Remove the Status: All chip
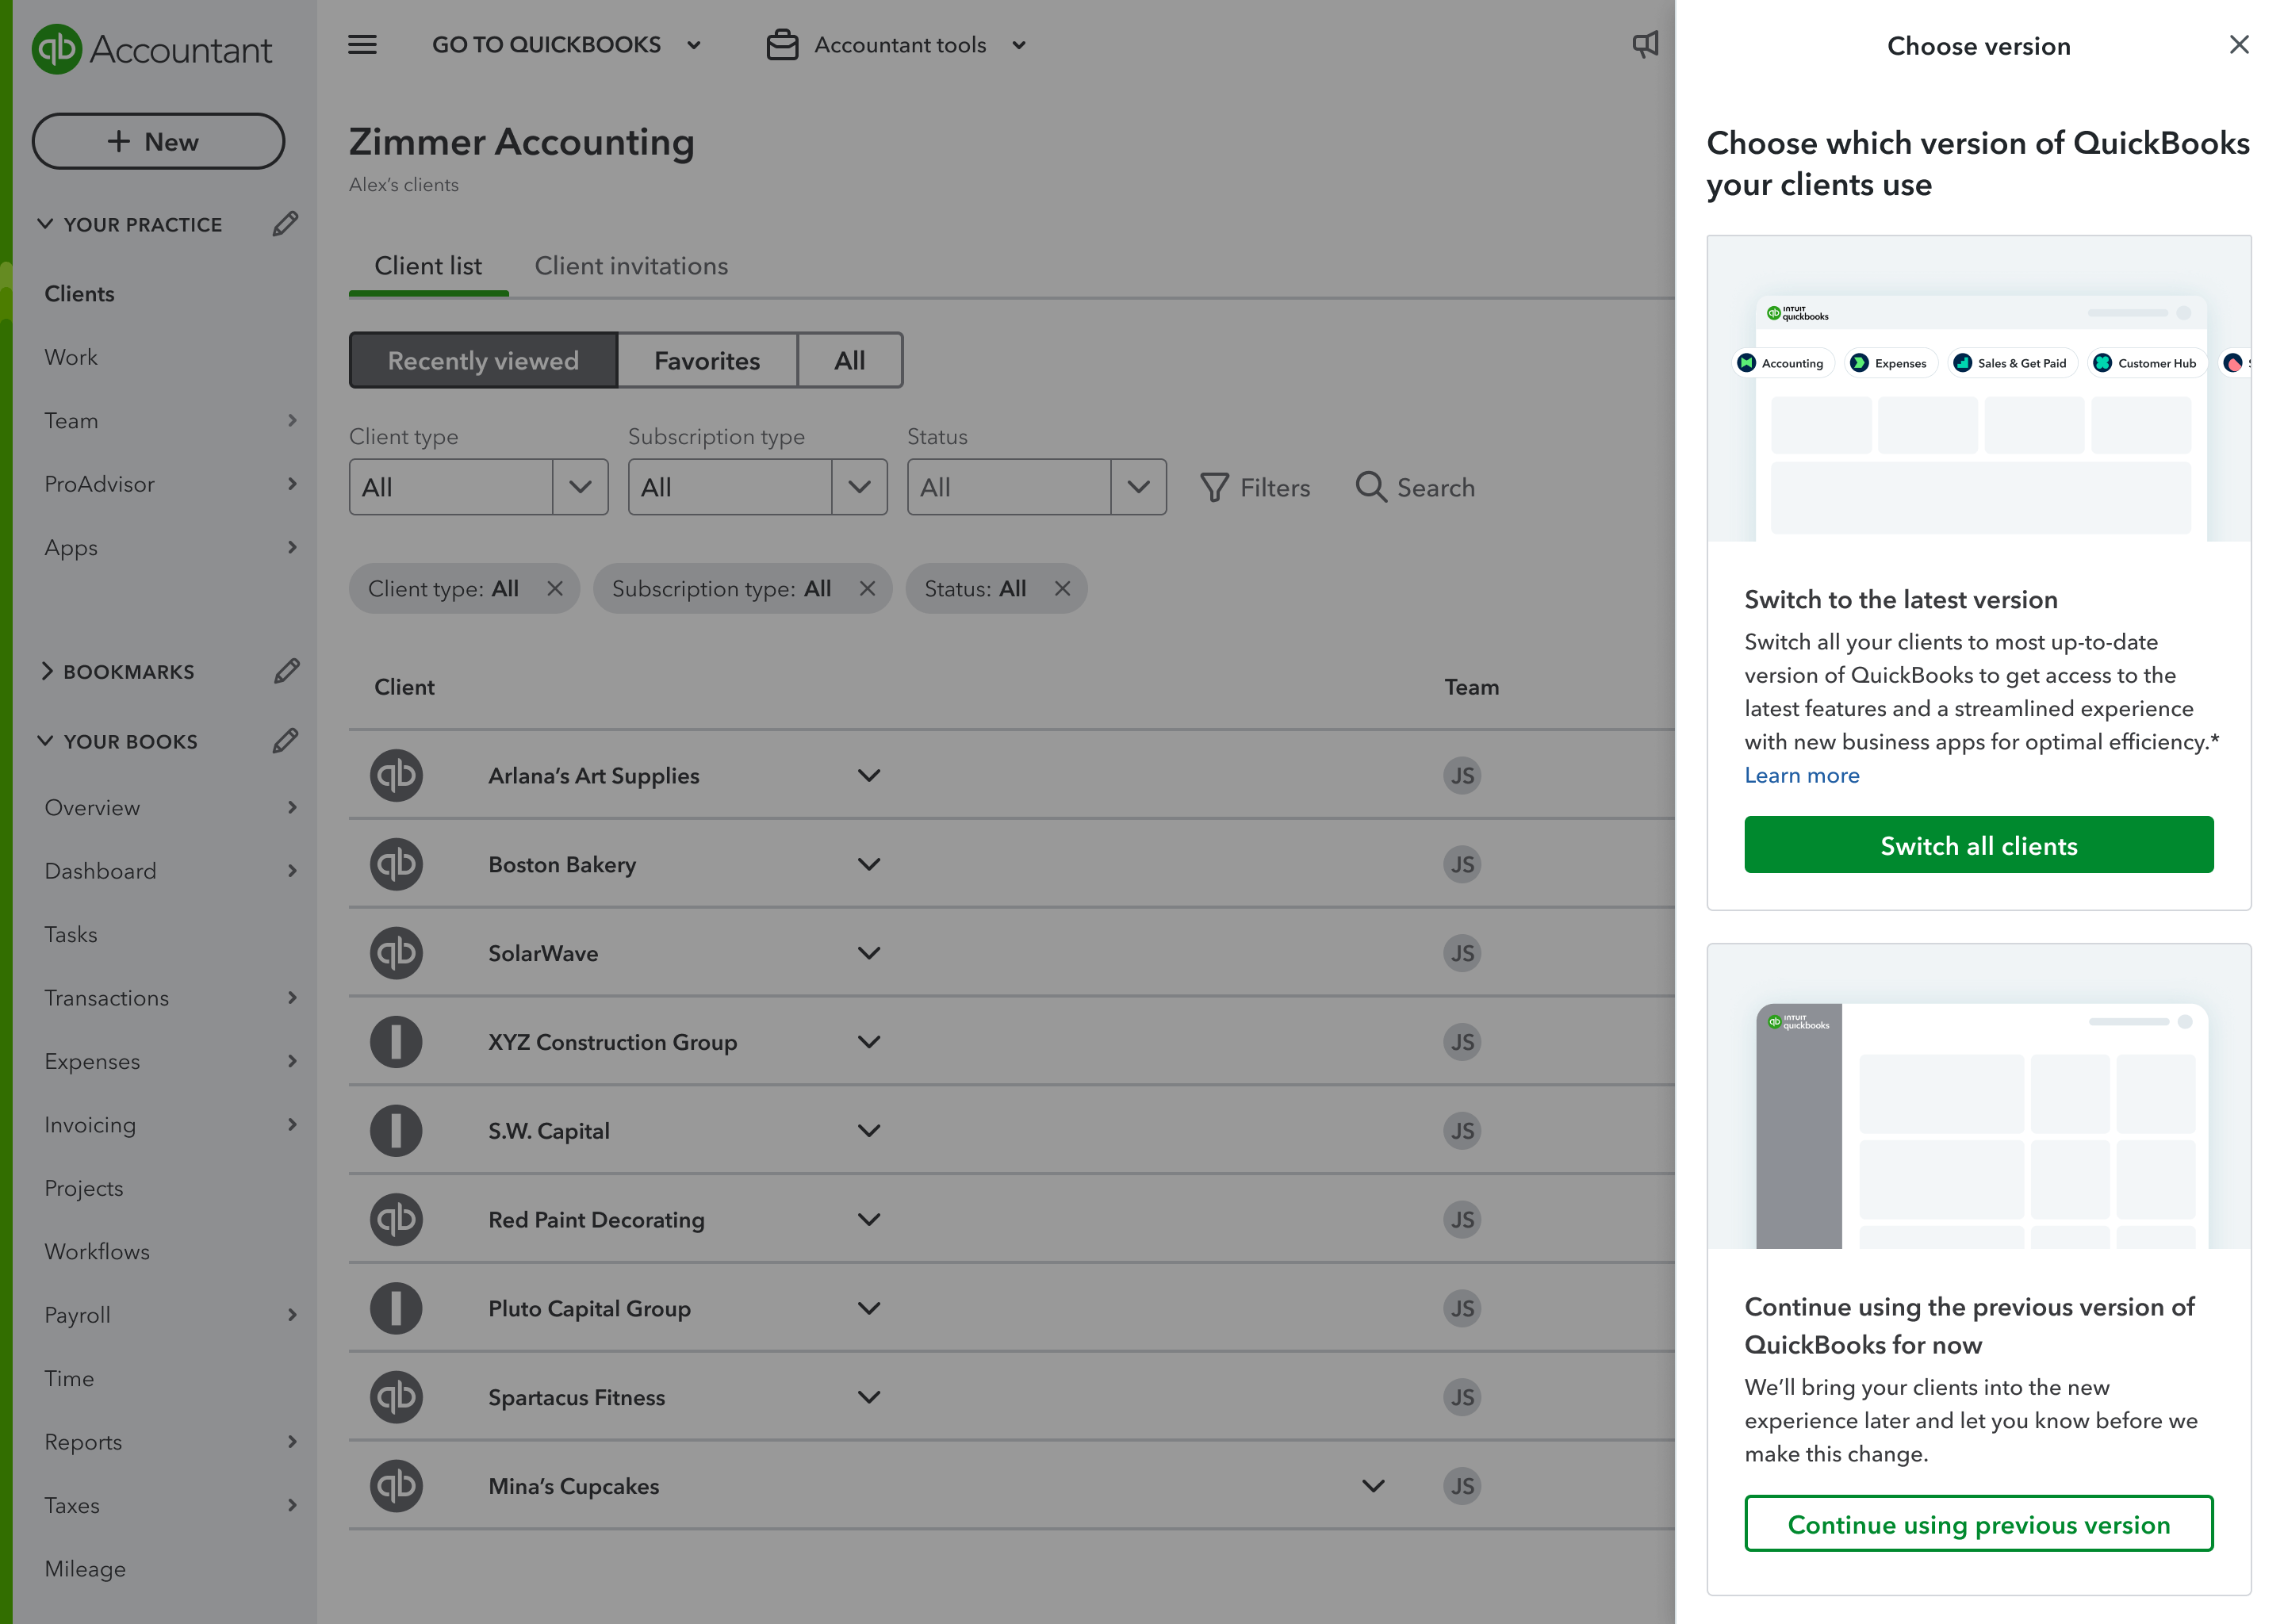Image resolution: width=2284 pixels, height=1624 pixels. (x=1062, y=589)
